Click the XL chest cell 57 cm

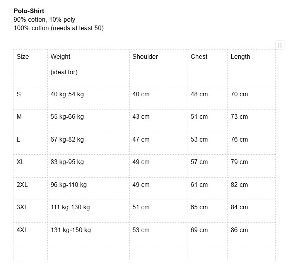point(208,166)
